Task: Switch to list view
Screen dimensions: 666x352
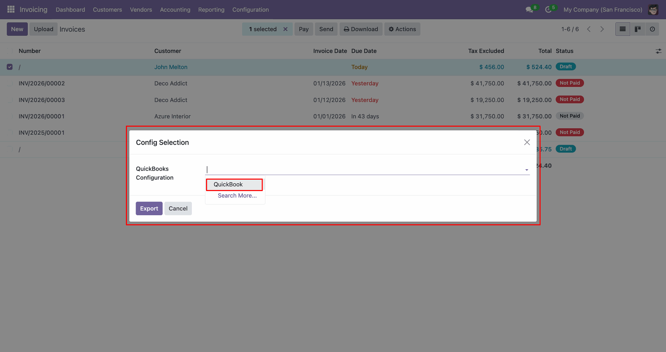Action: (x=623, y=29)
